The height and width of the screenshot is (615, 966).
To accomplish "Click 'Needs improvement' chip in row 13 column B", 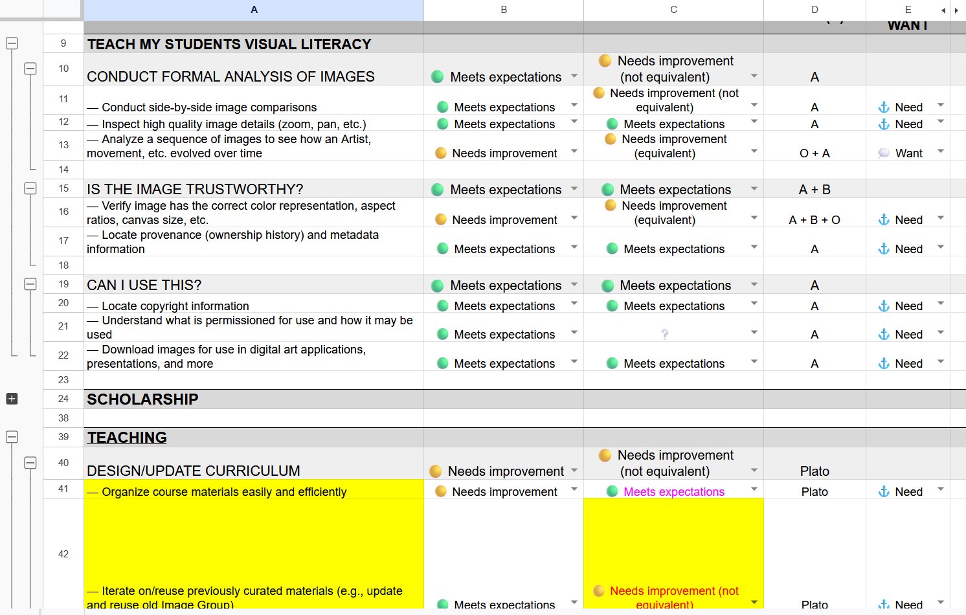I will click(x=497, y=153).
